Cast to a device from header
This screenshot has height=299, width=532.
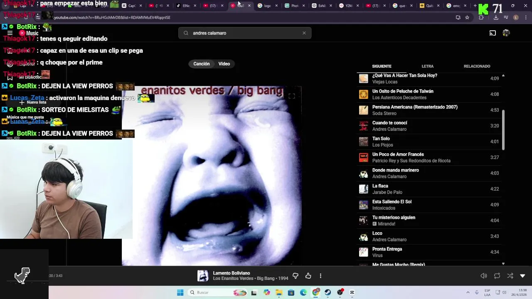coord(493,33)
